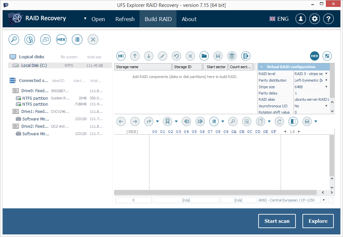The height and width of the screenshot is (237, 343).
Task: Click the undo reset icon
Action: click(x=176, y=56)
